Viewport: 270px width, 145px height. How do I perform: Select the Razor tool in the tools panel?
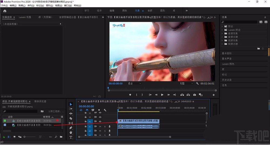click(71, 118)
